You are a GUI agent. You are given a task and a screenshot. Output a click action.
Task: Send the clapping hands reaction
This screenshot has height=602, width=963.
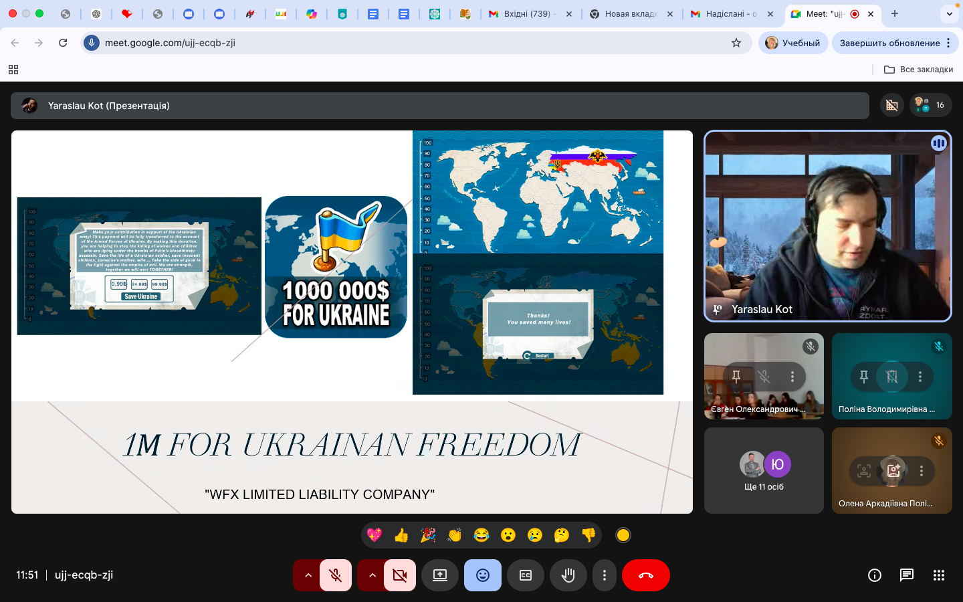click(455, 535)
